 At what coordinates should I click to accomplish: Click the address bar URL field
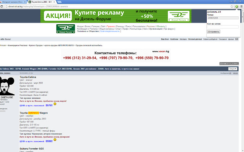[118, 6]
